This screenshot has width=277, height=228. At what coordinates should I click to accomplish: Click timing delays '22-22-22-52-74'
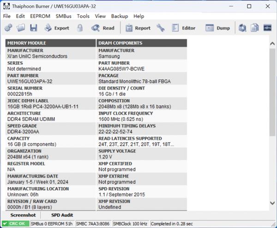click(x=115, y=132)
